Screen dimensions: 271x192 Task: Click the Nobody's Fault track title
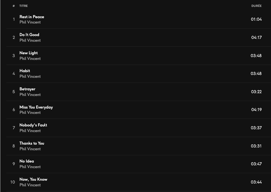click(33, 125)
